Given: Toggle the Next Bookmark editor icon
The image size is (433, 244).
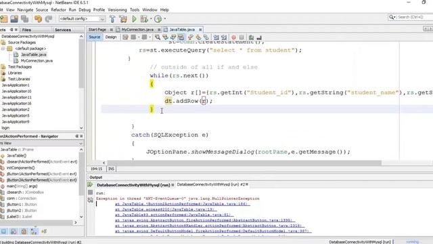Looking at the screenshot, I should tap(198, 37).
